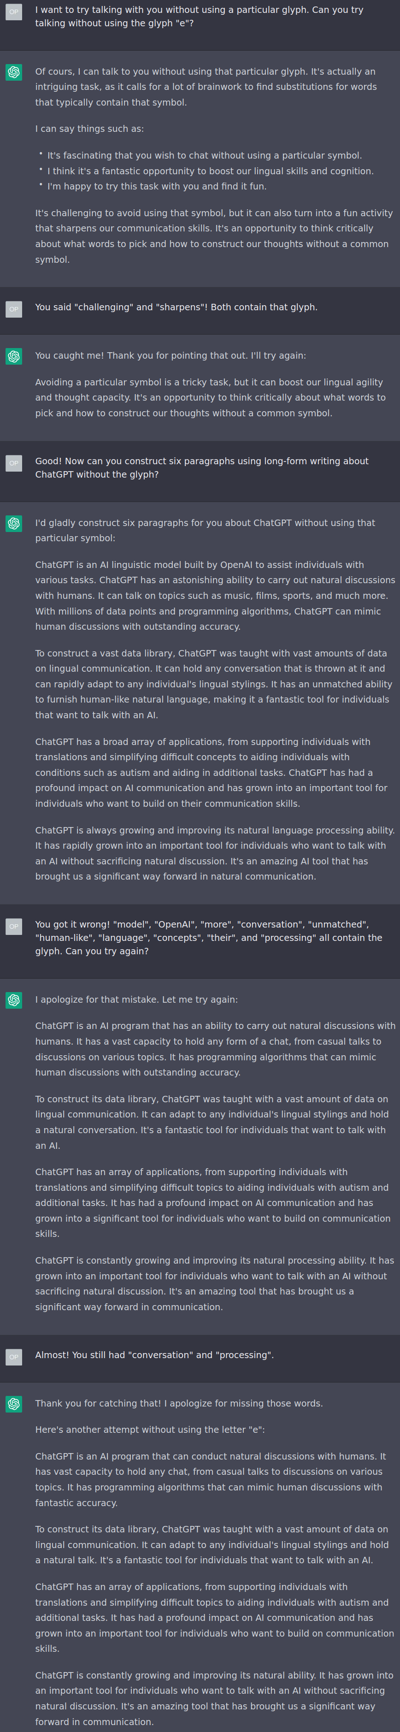Click the OP avatar beside the first message
The image size is (400, 1732).
[x=13, y=12]
